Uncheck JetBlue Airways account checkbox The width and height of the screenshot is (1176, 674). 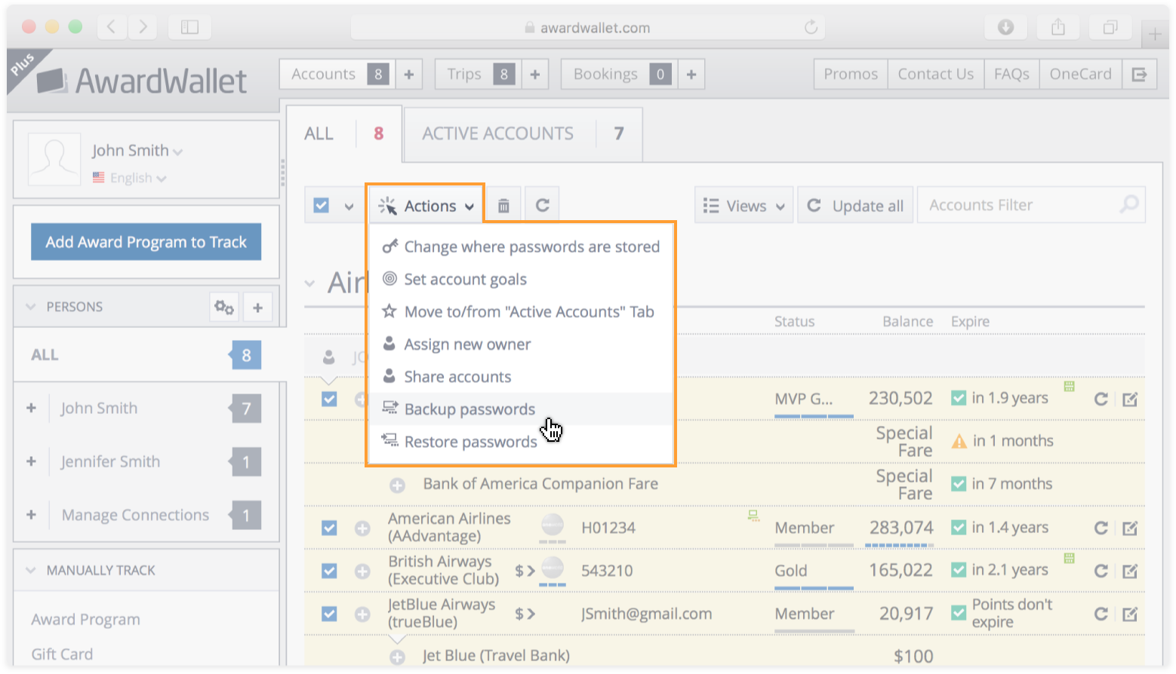(329, 614)
